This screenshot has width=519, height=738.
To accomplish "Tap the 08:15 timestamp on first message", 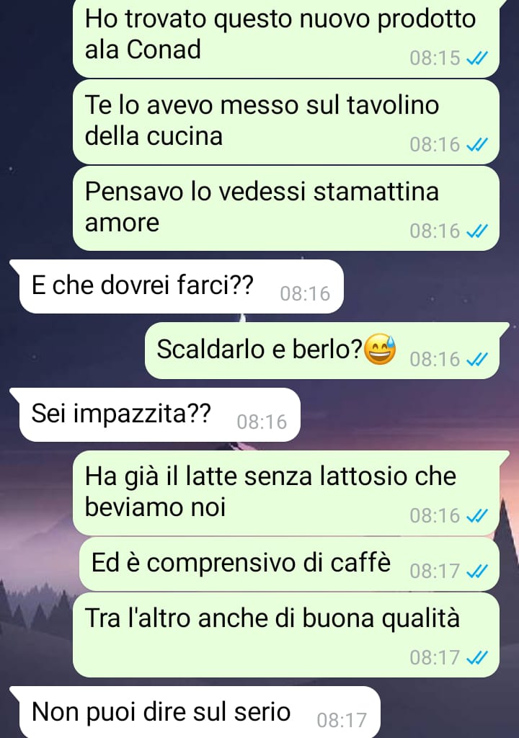I will 435,58.
